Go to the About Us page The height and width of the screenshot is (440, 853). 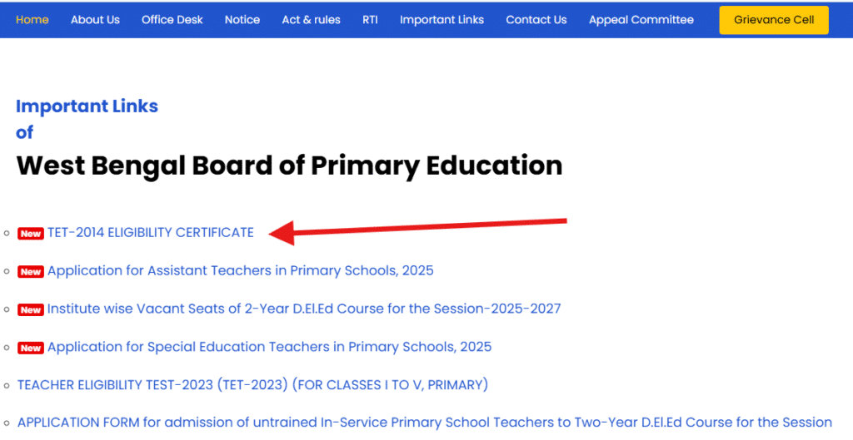[x=95, y=20]
